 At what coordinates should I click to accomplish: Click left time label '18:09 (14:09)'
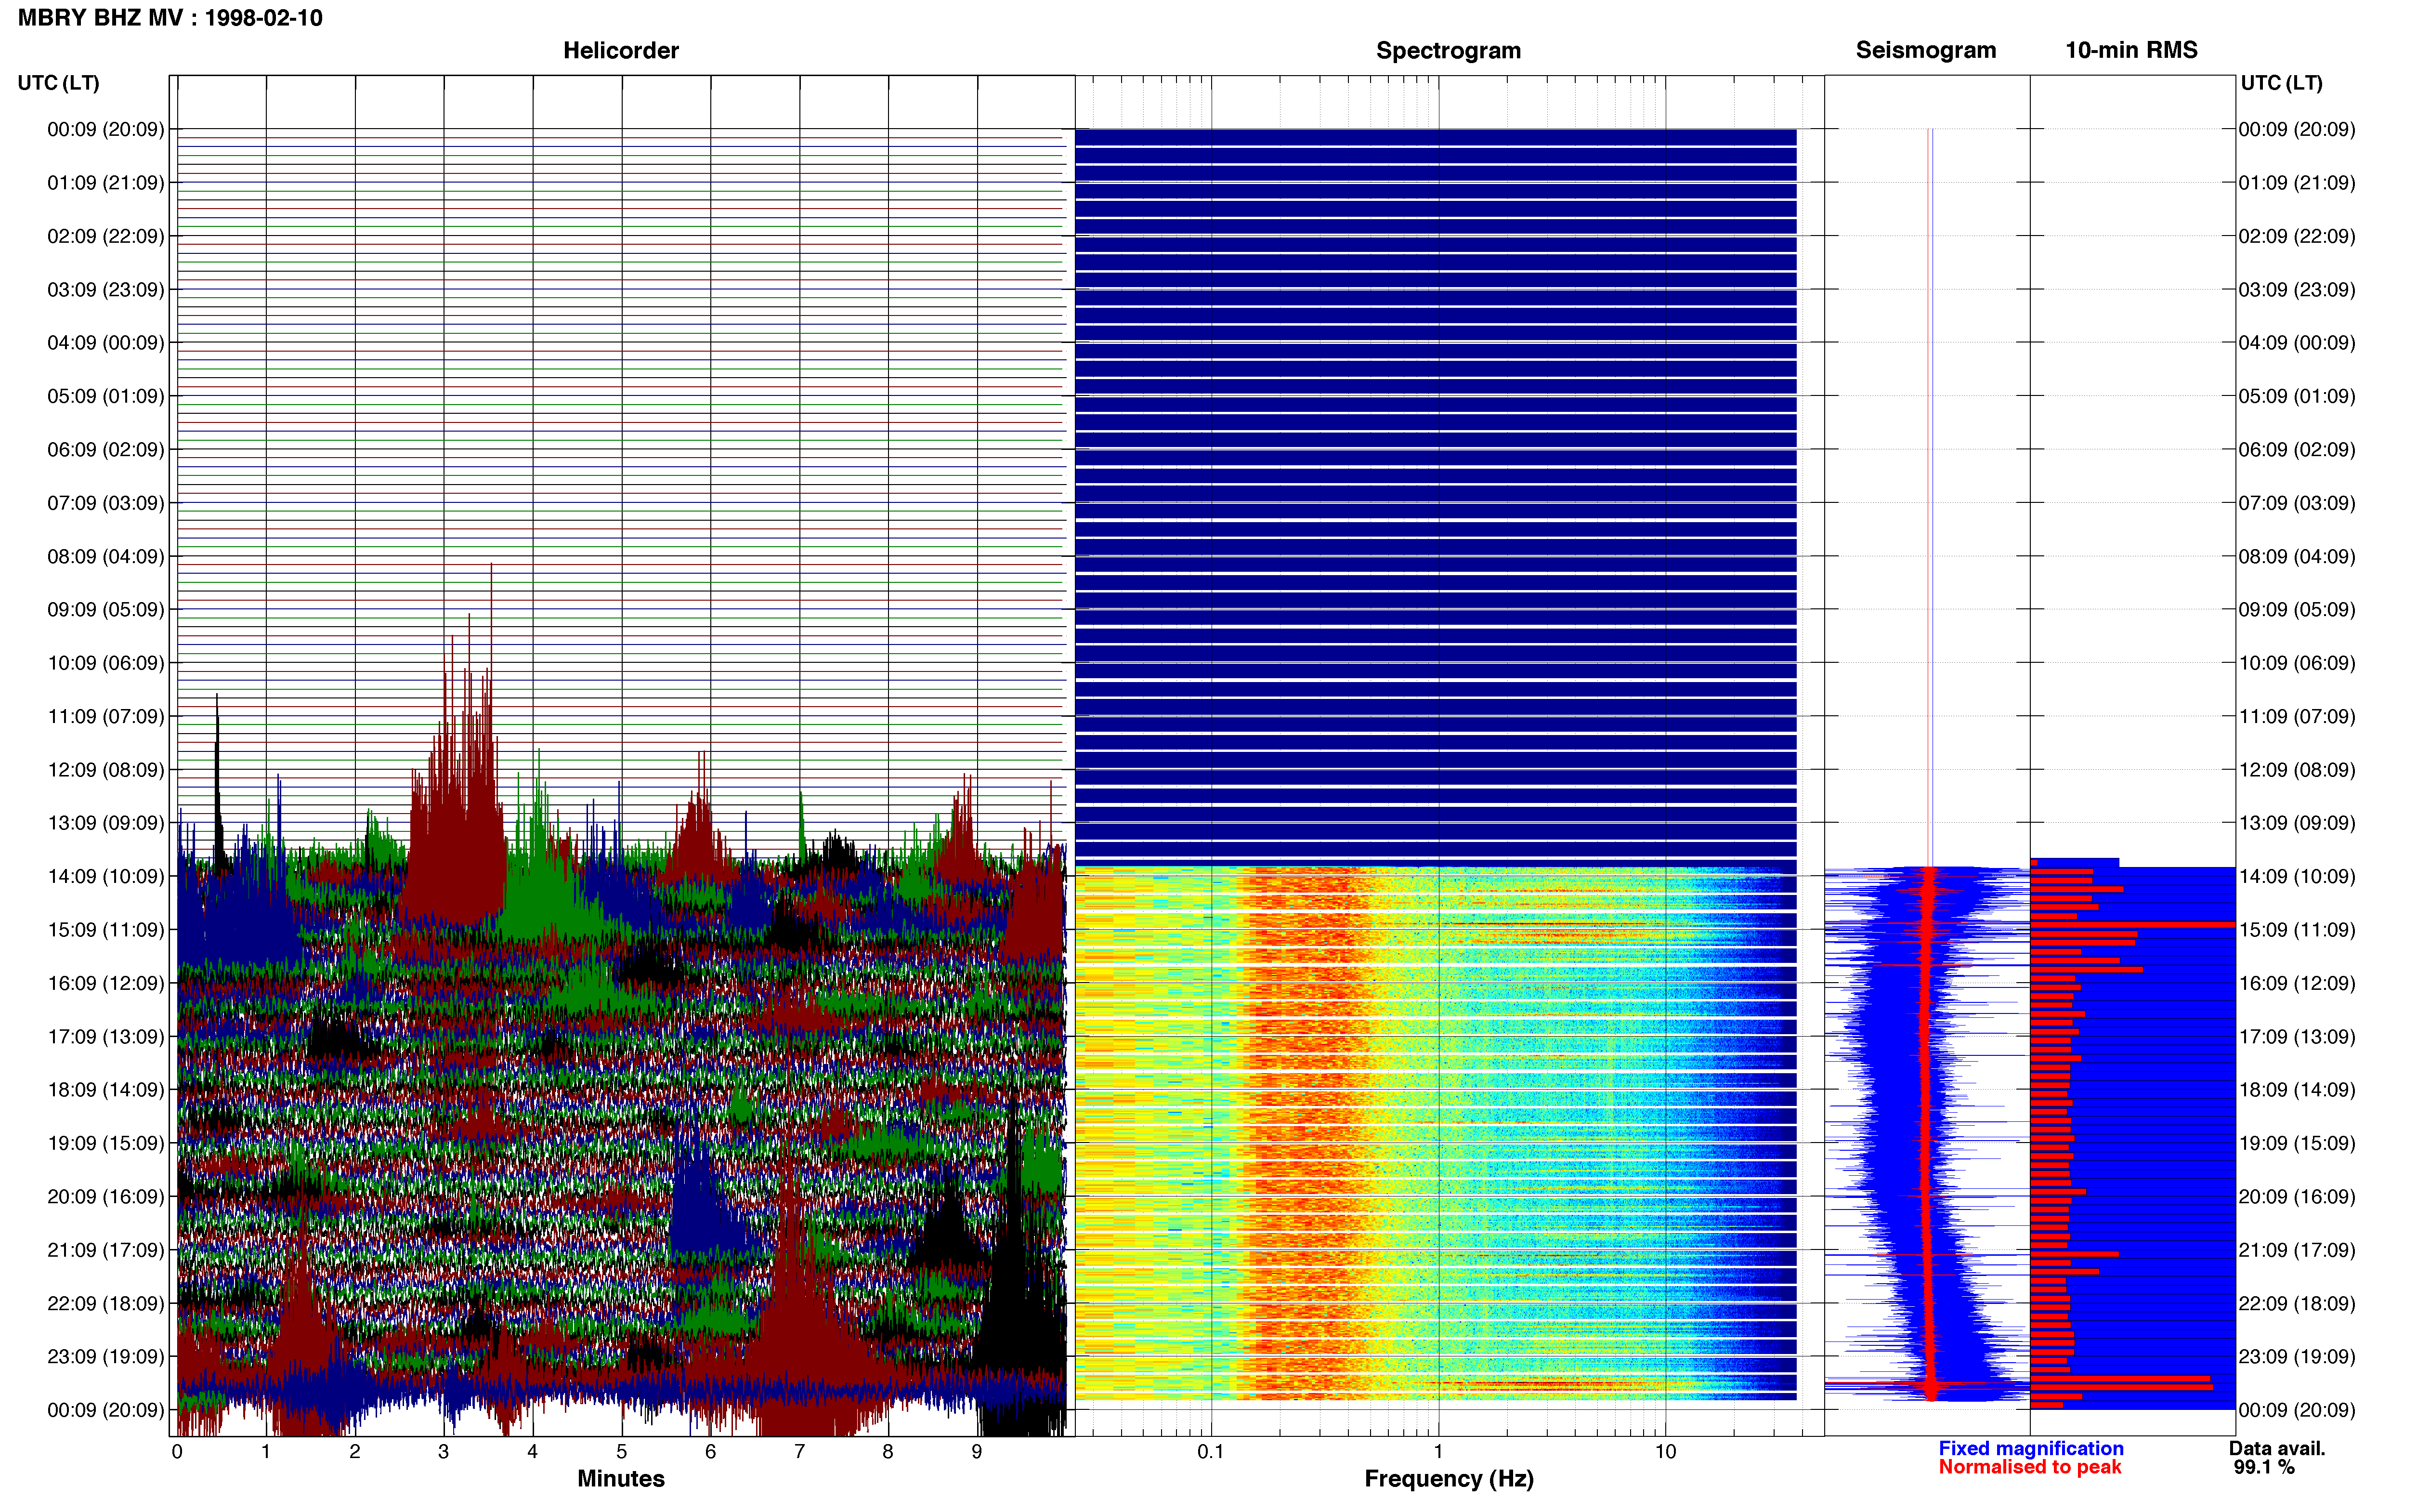[106, 1089]
